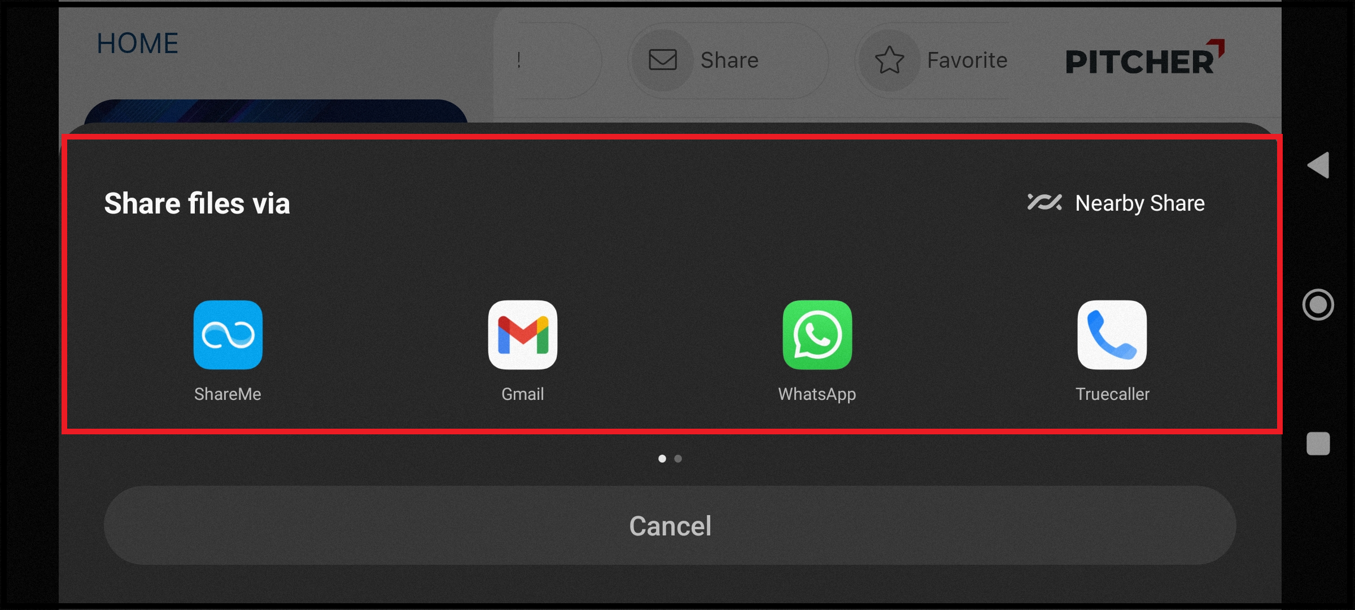Open Nearby Share option
1355x610 pixels.
(x=1114, y=203)
